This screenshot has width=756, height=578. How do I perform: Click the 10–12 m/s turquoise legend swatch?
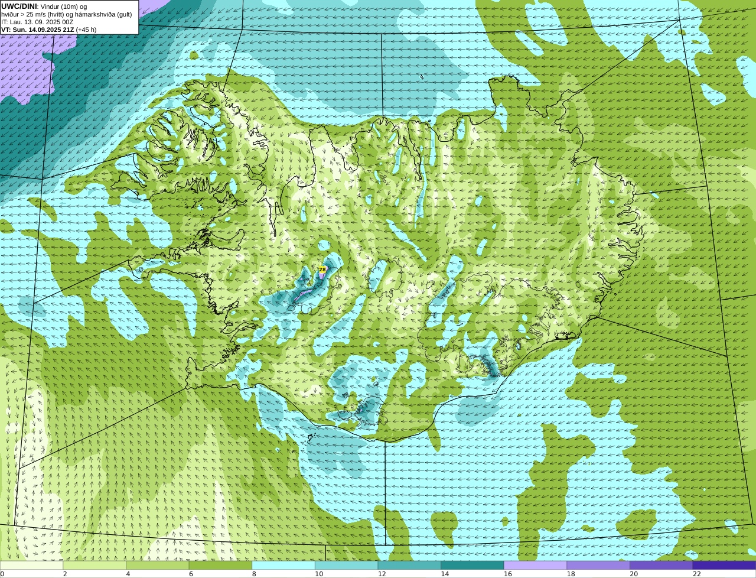tap(346, 565)
